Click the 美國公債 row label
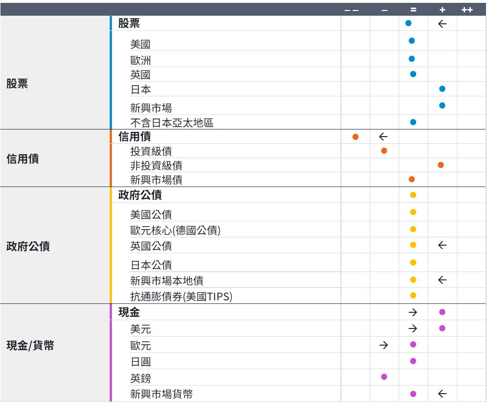This screenshot has height=407, width=487. (x=151, y=215)
